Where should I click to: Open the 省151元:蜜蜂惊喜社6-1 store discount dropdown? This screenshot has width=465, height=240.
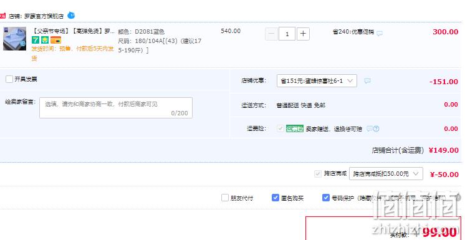click(x=317, y=80)
